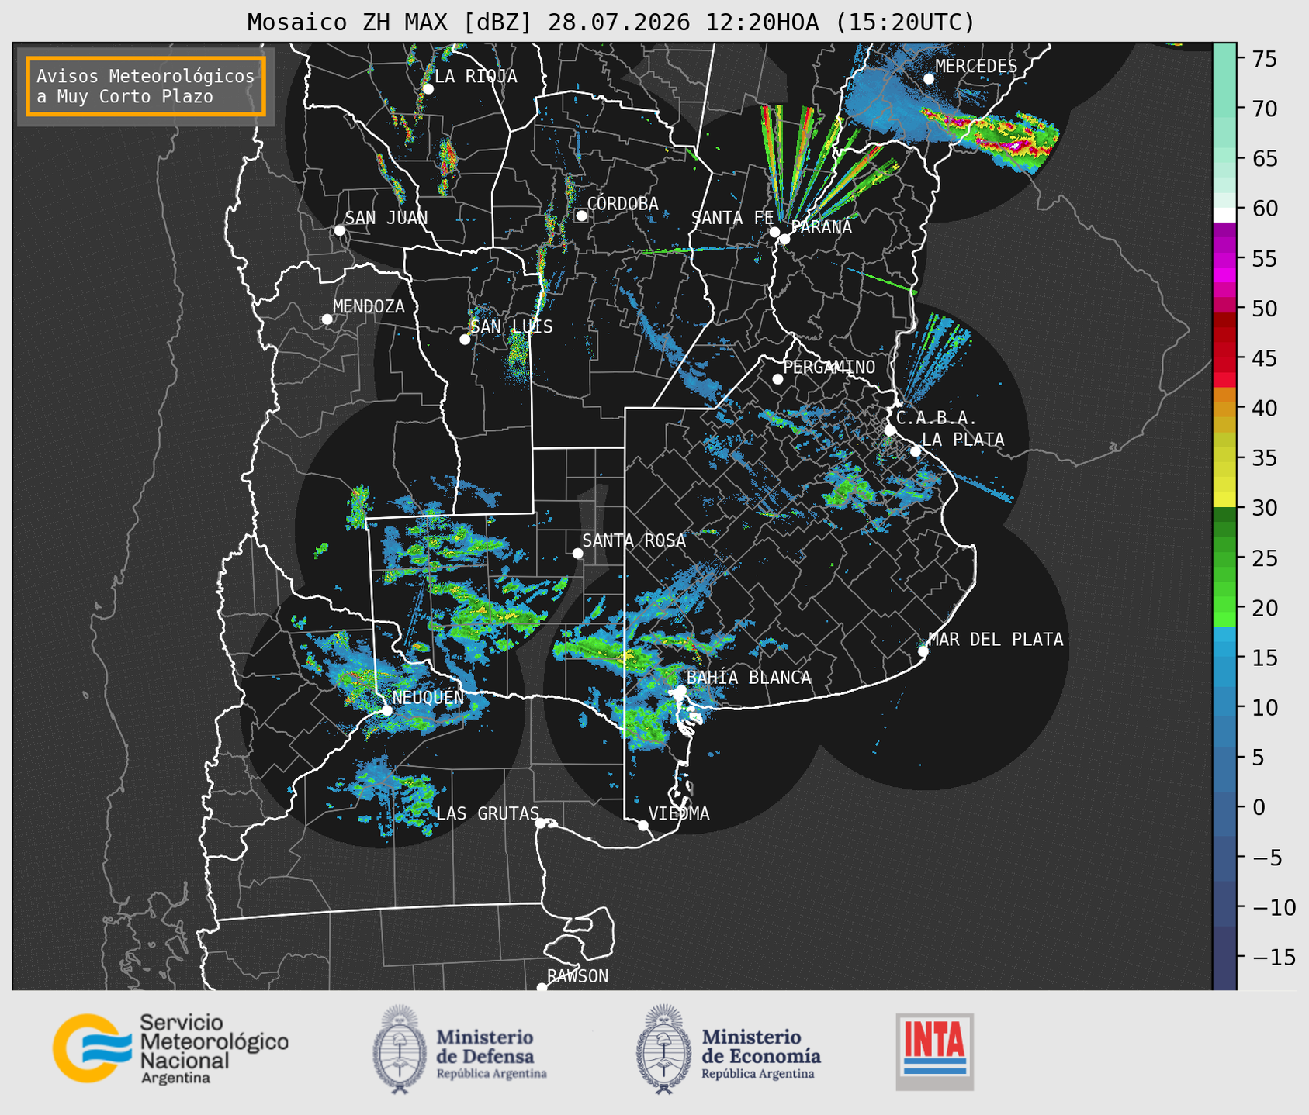The height and width of the screenshot is (1115, 1309).
Task: Click the La Rioja city marker
Action: click(x=428, y=89)
